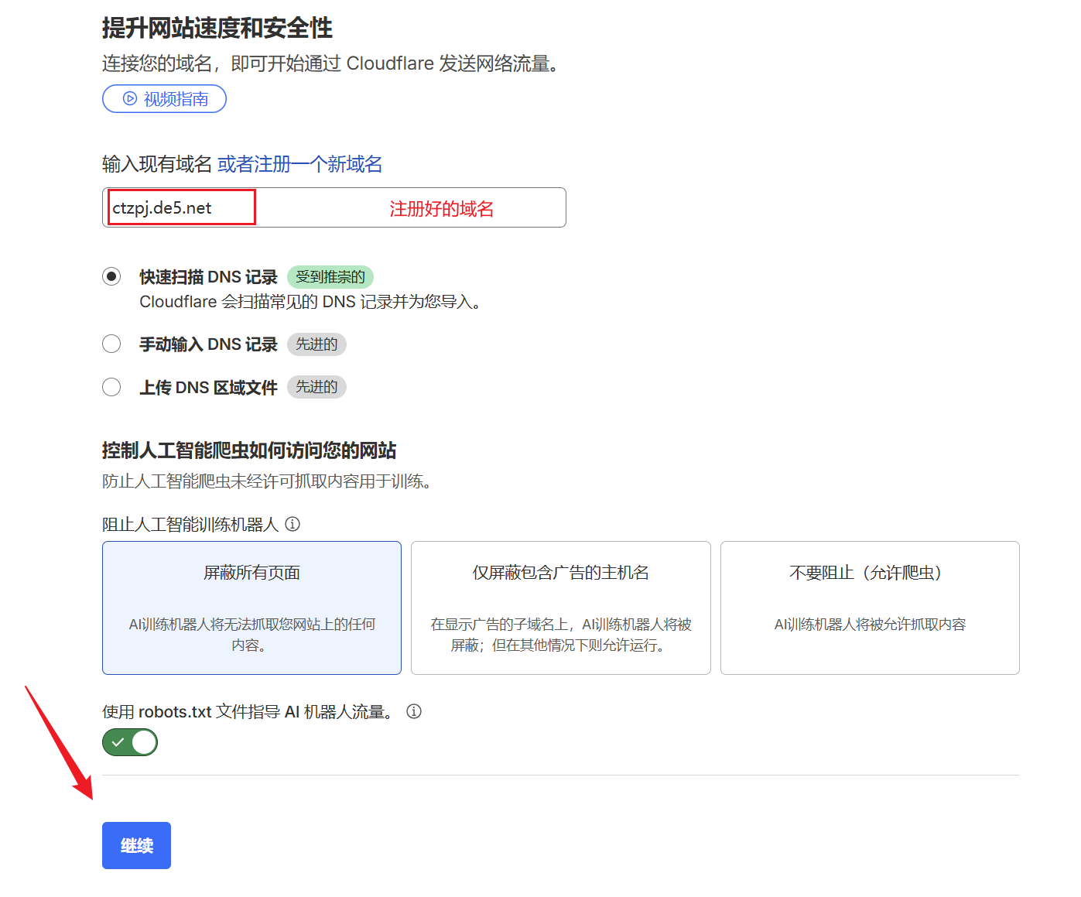Open the 视频指南 video guide text

click(176, 99)
